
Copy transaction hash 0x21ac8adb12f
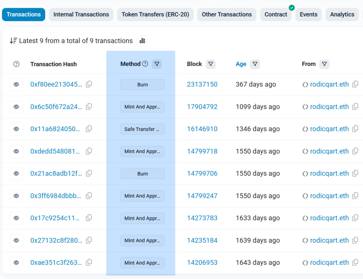coord(89,173)
